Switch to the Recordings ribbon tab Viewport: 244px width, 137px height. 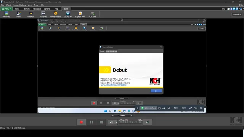tap(37, 9)
